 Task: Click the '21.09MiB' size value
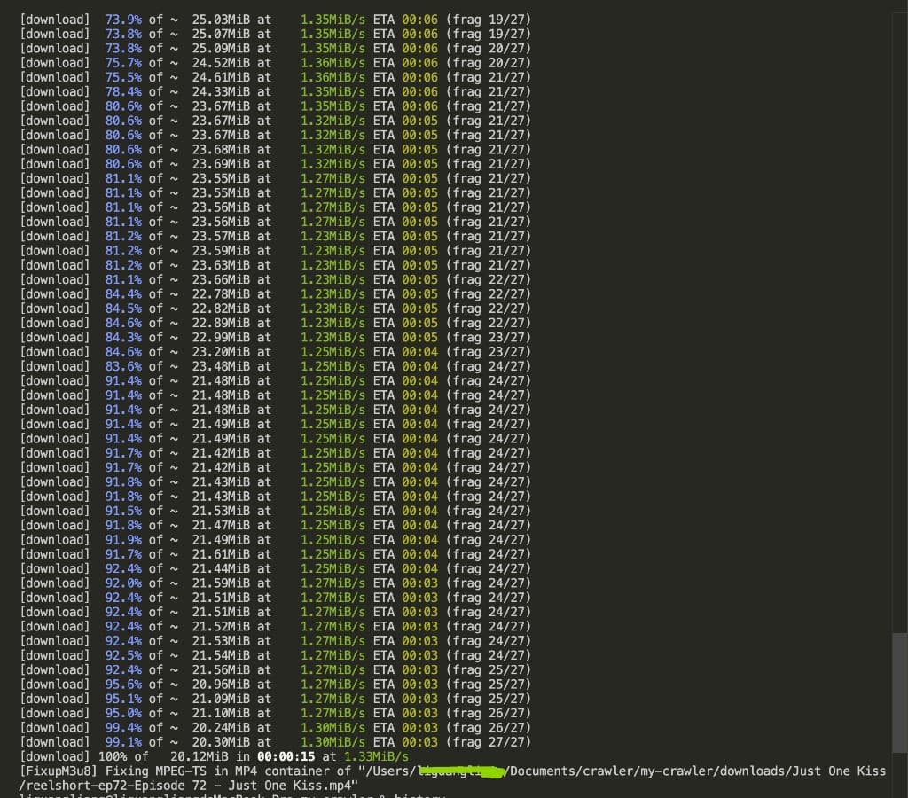pyautogui.click(x=221, y=699)
